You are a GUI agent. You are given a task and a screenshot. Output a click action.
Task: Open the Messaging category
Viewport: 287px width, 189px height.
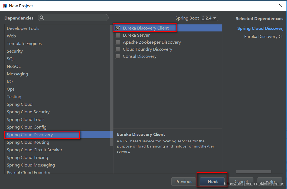coord(57,74)
